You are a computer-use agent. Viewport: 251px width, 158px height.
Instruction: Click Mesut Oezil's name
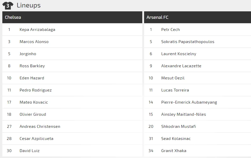(173, 78)
